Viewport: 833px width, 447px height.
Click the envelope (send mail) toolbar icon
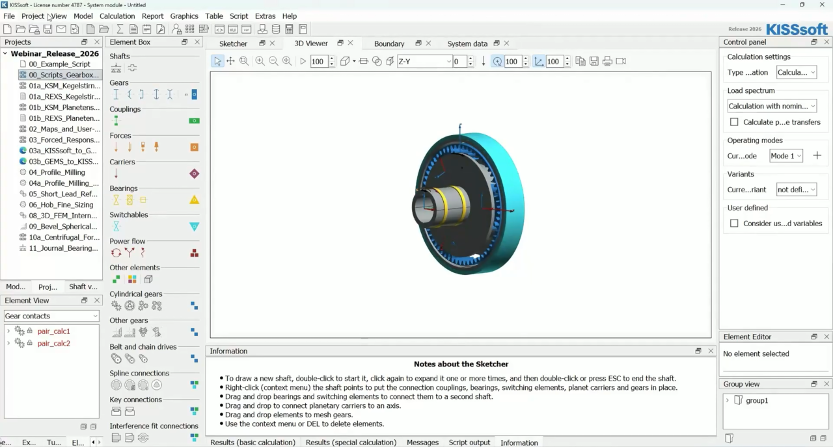61,29
